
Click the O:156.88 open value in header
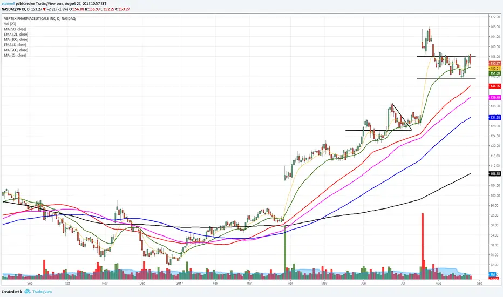coord(77,9)
